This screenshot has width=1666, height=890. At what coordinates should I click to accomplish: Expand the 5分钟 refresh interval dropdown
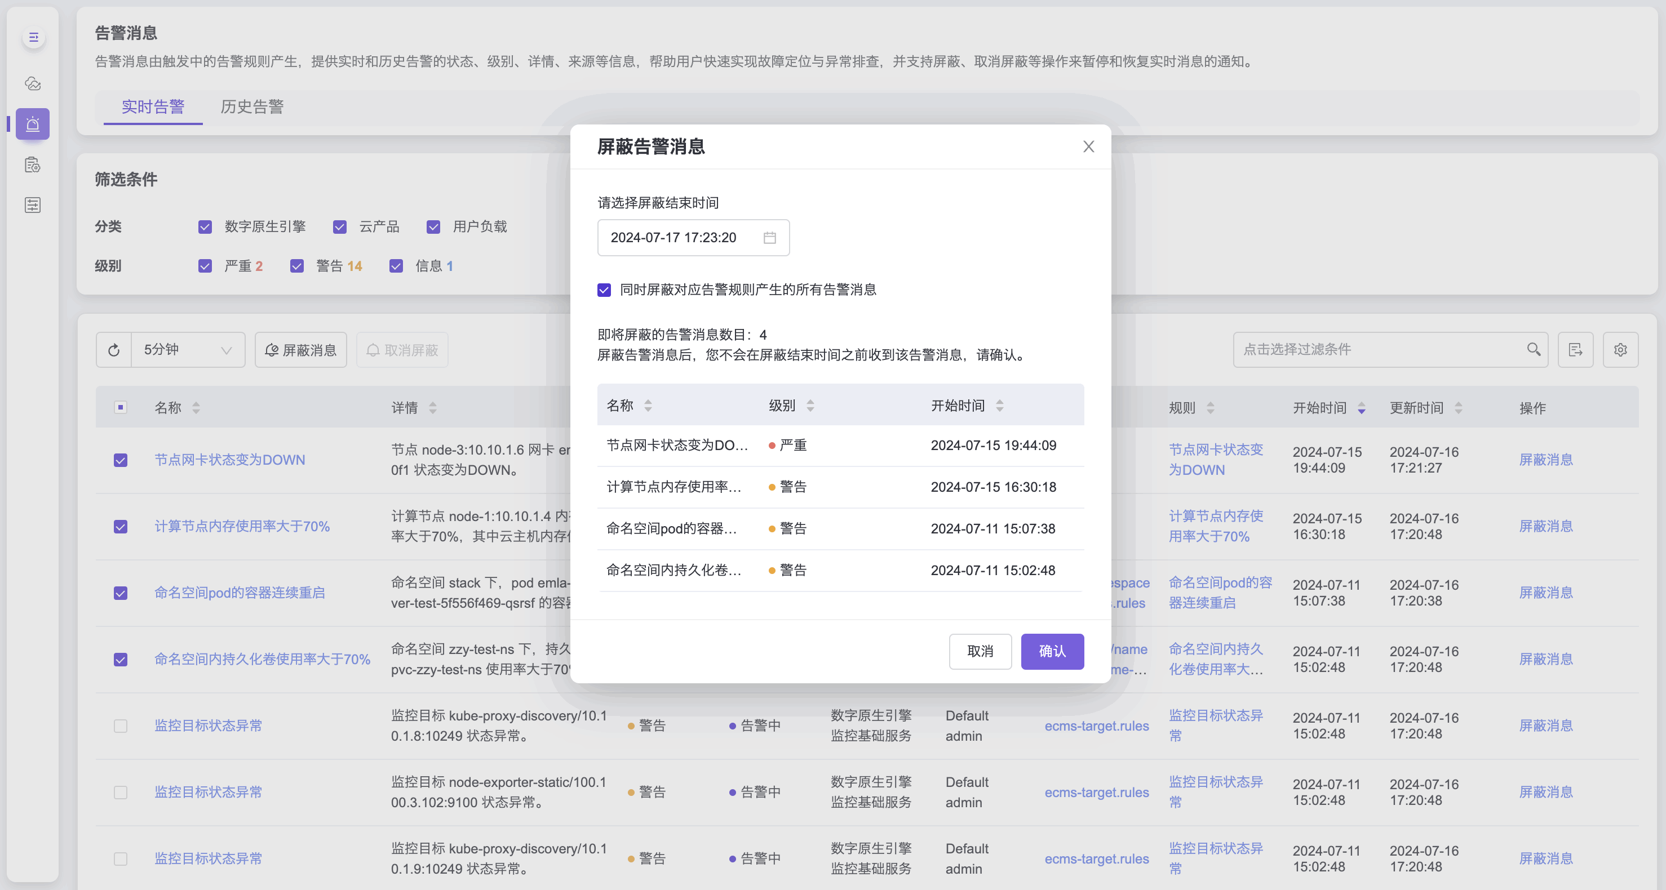click(x=188, y=350)
